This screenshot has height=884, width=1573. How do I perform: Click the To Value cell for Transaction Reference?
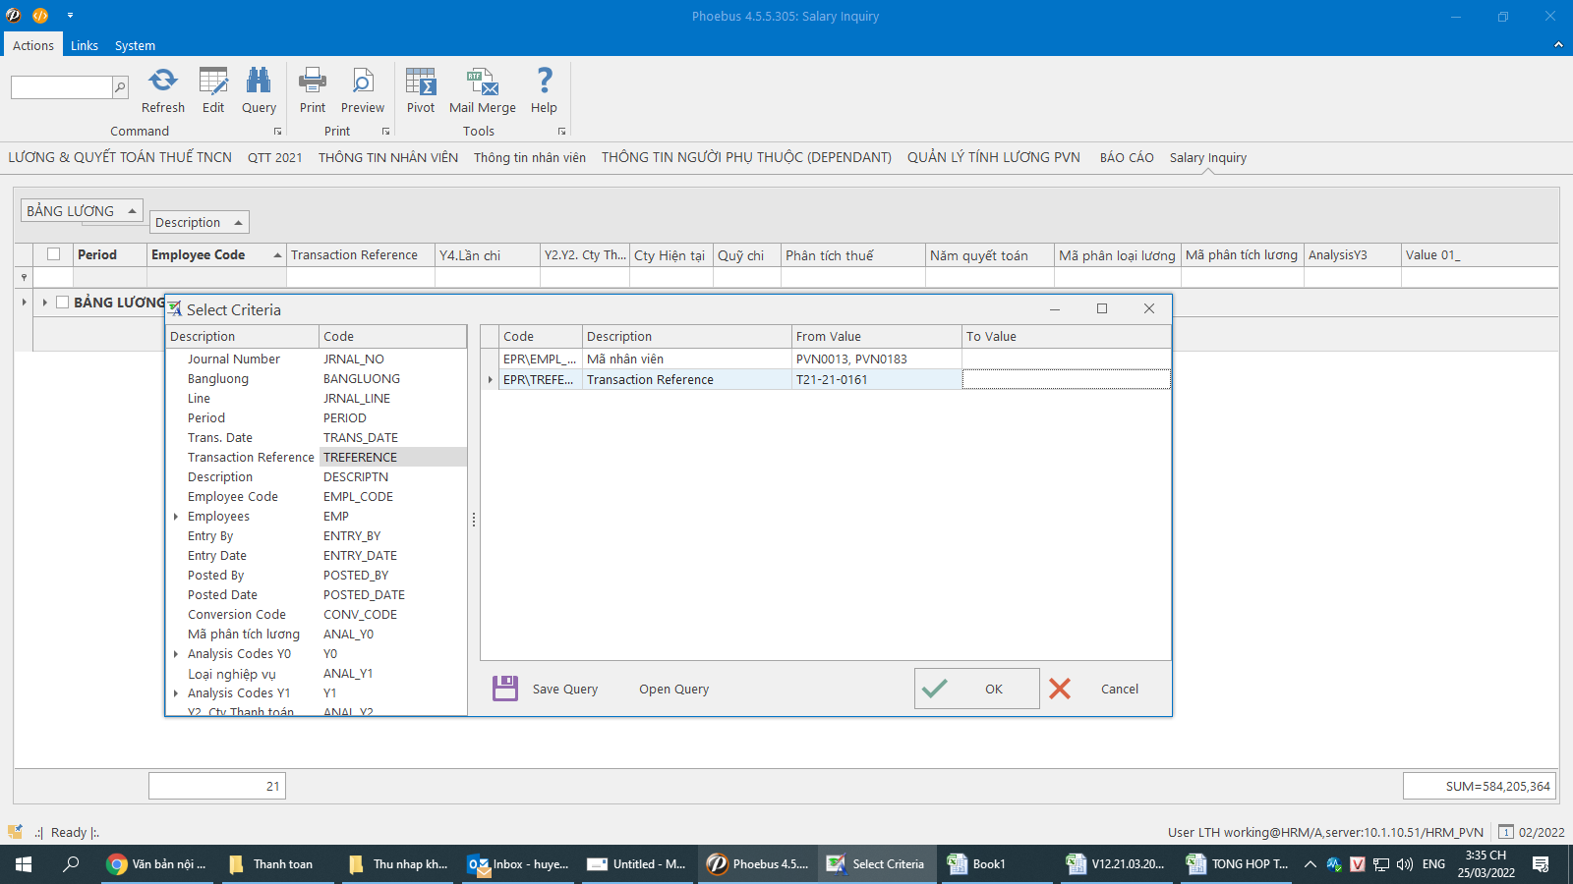(x=1066, y=380)
